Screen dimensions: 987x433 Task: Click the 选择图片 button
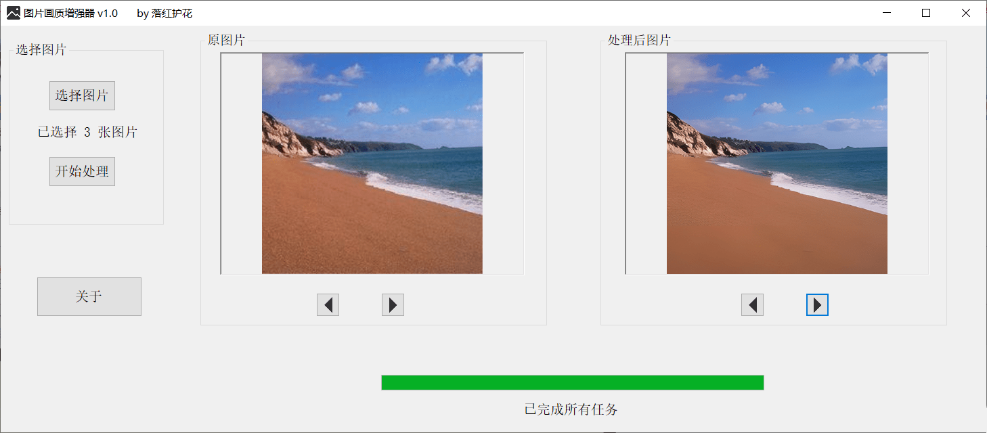click(82, 95)
